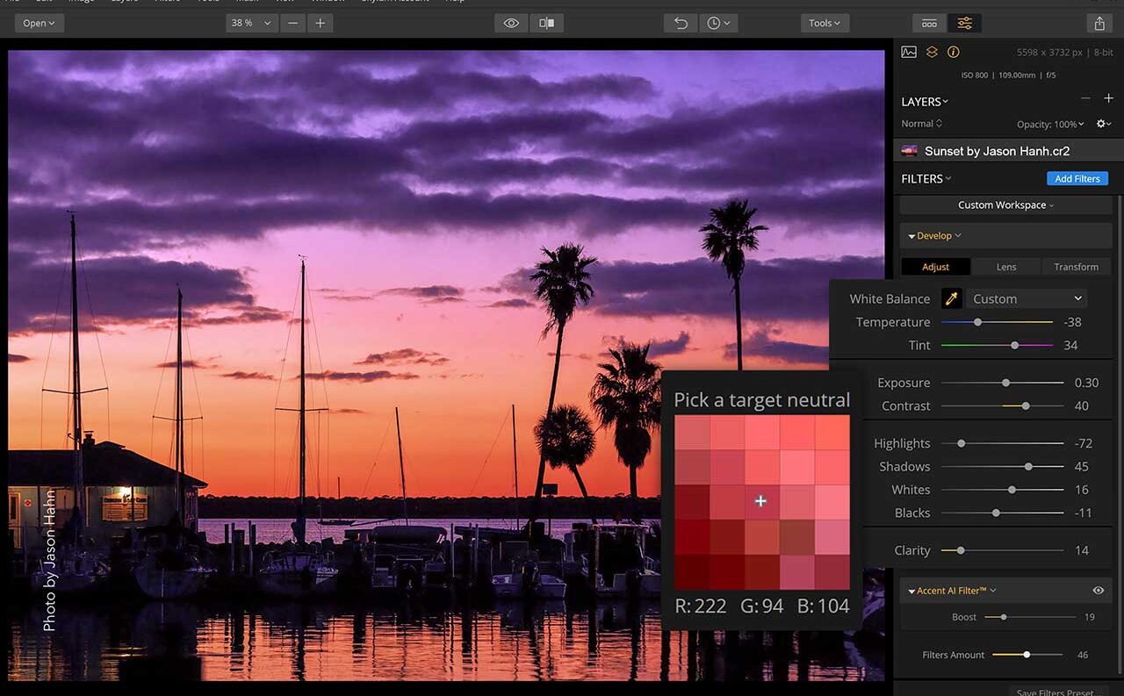The width and height of the screenshot is (1124, 696).
Task: Add a new layer with plus icon
Action: (1108, 99)
